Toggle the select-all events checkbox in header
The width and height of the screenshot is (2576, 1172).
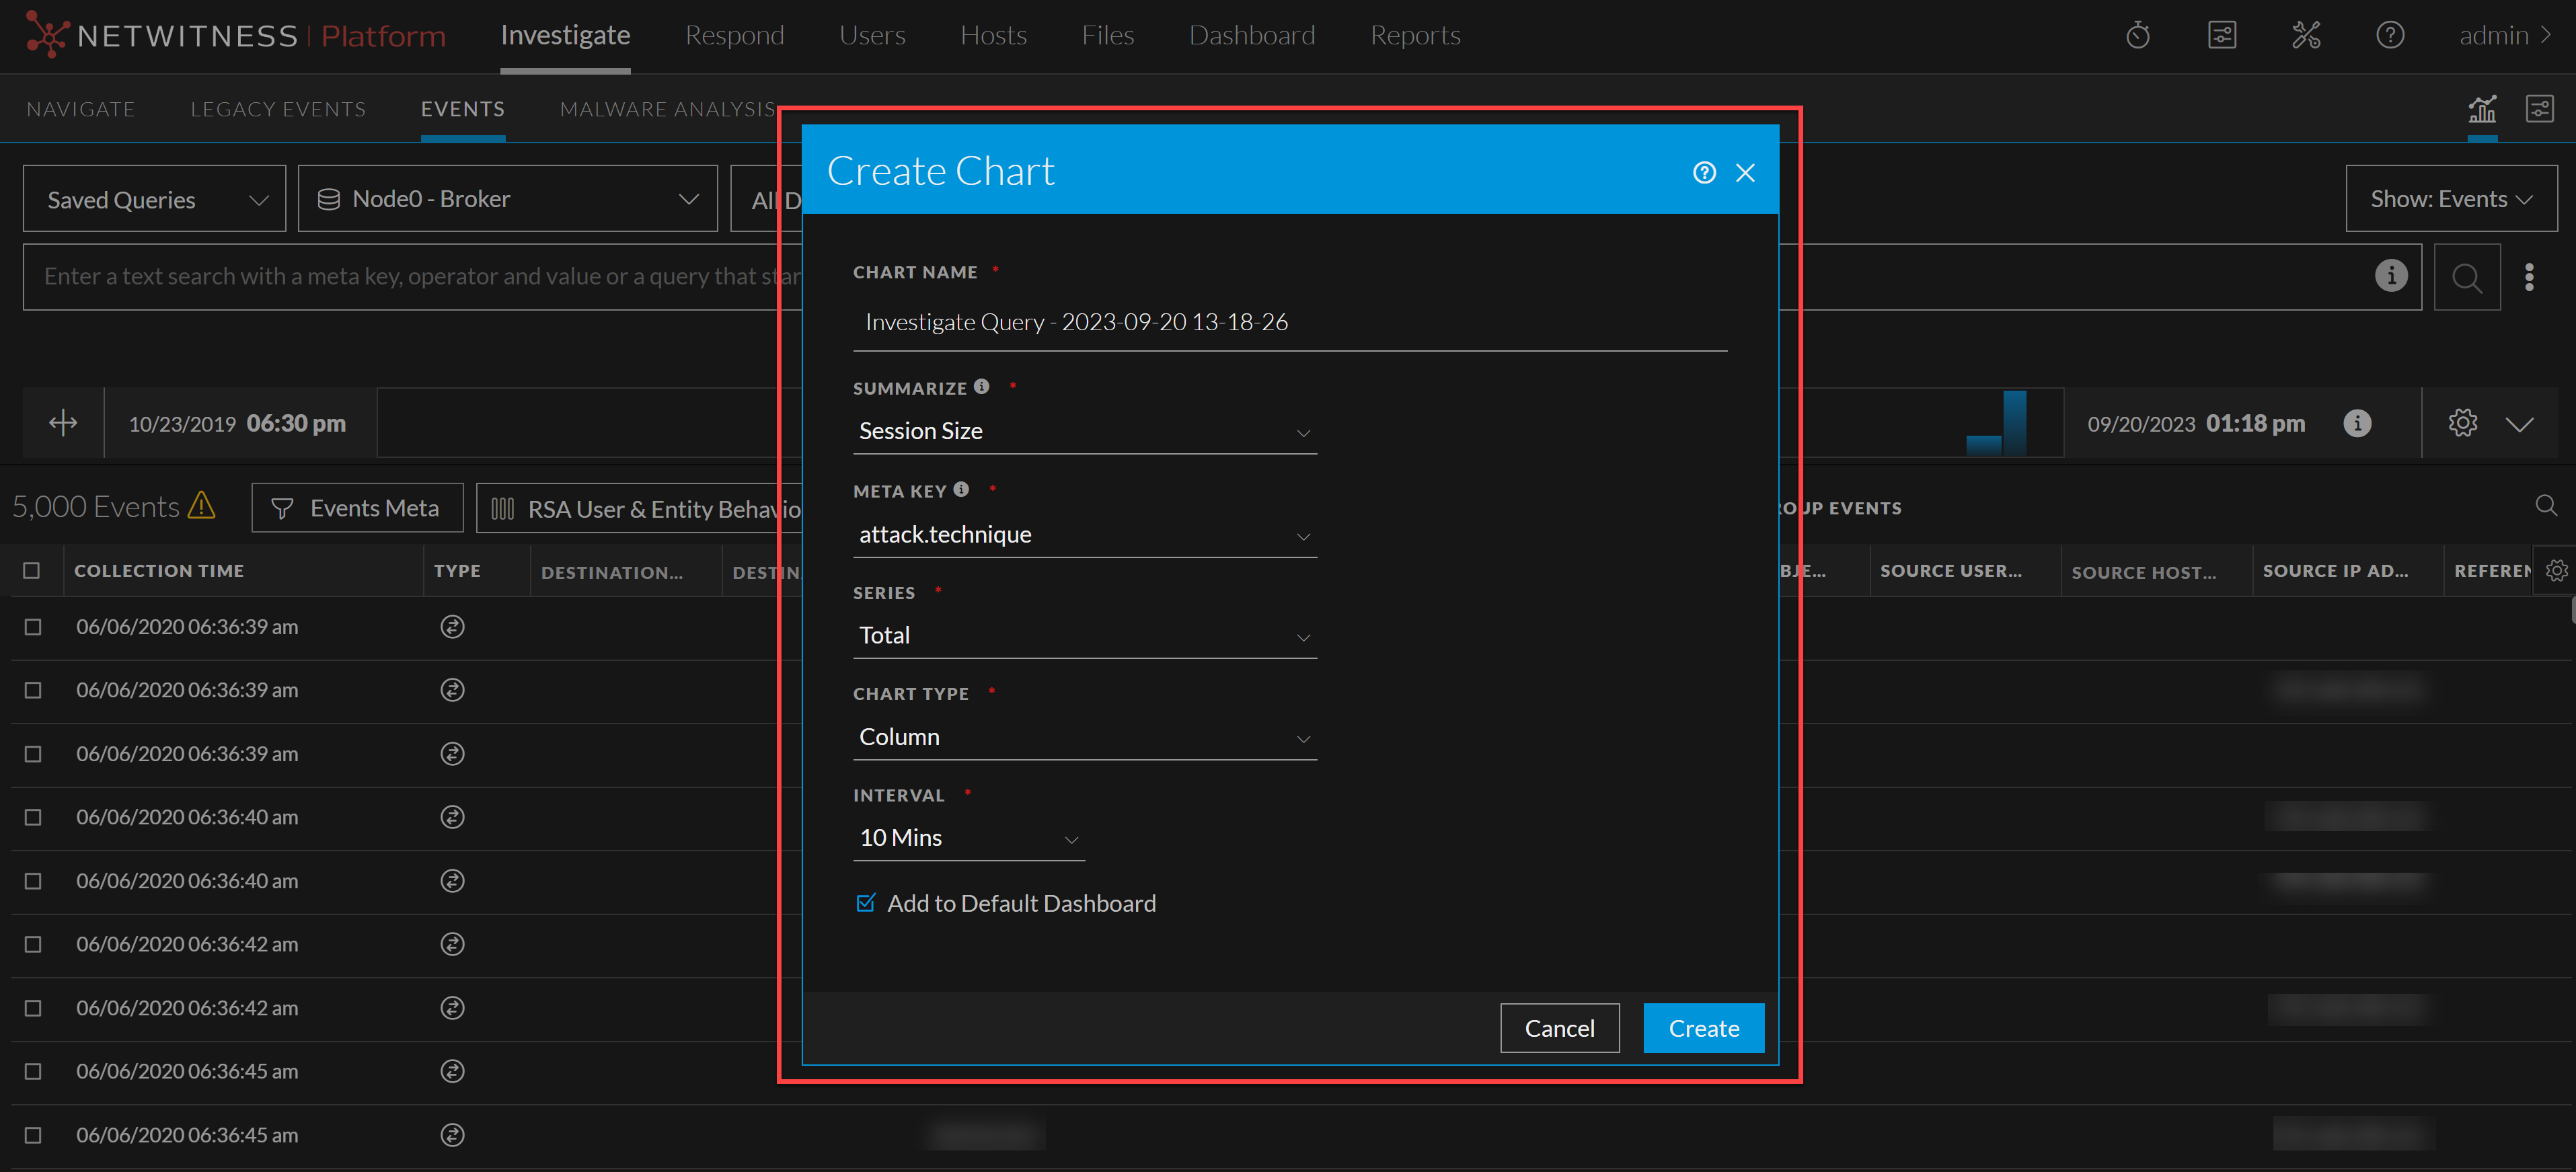click(x=32, y=571)
